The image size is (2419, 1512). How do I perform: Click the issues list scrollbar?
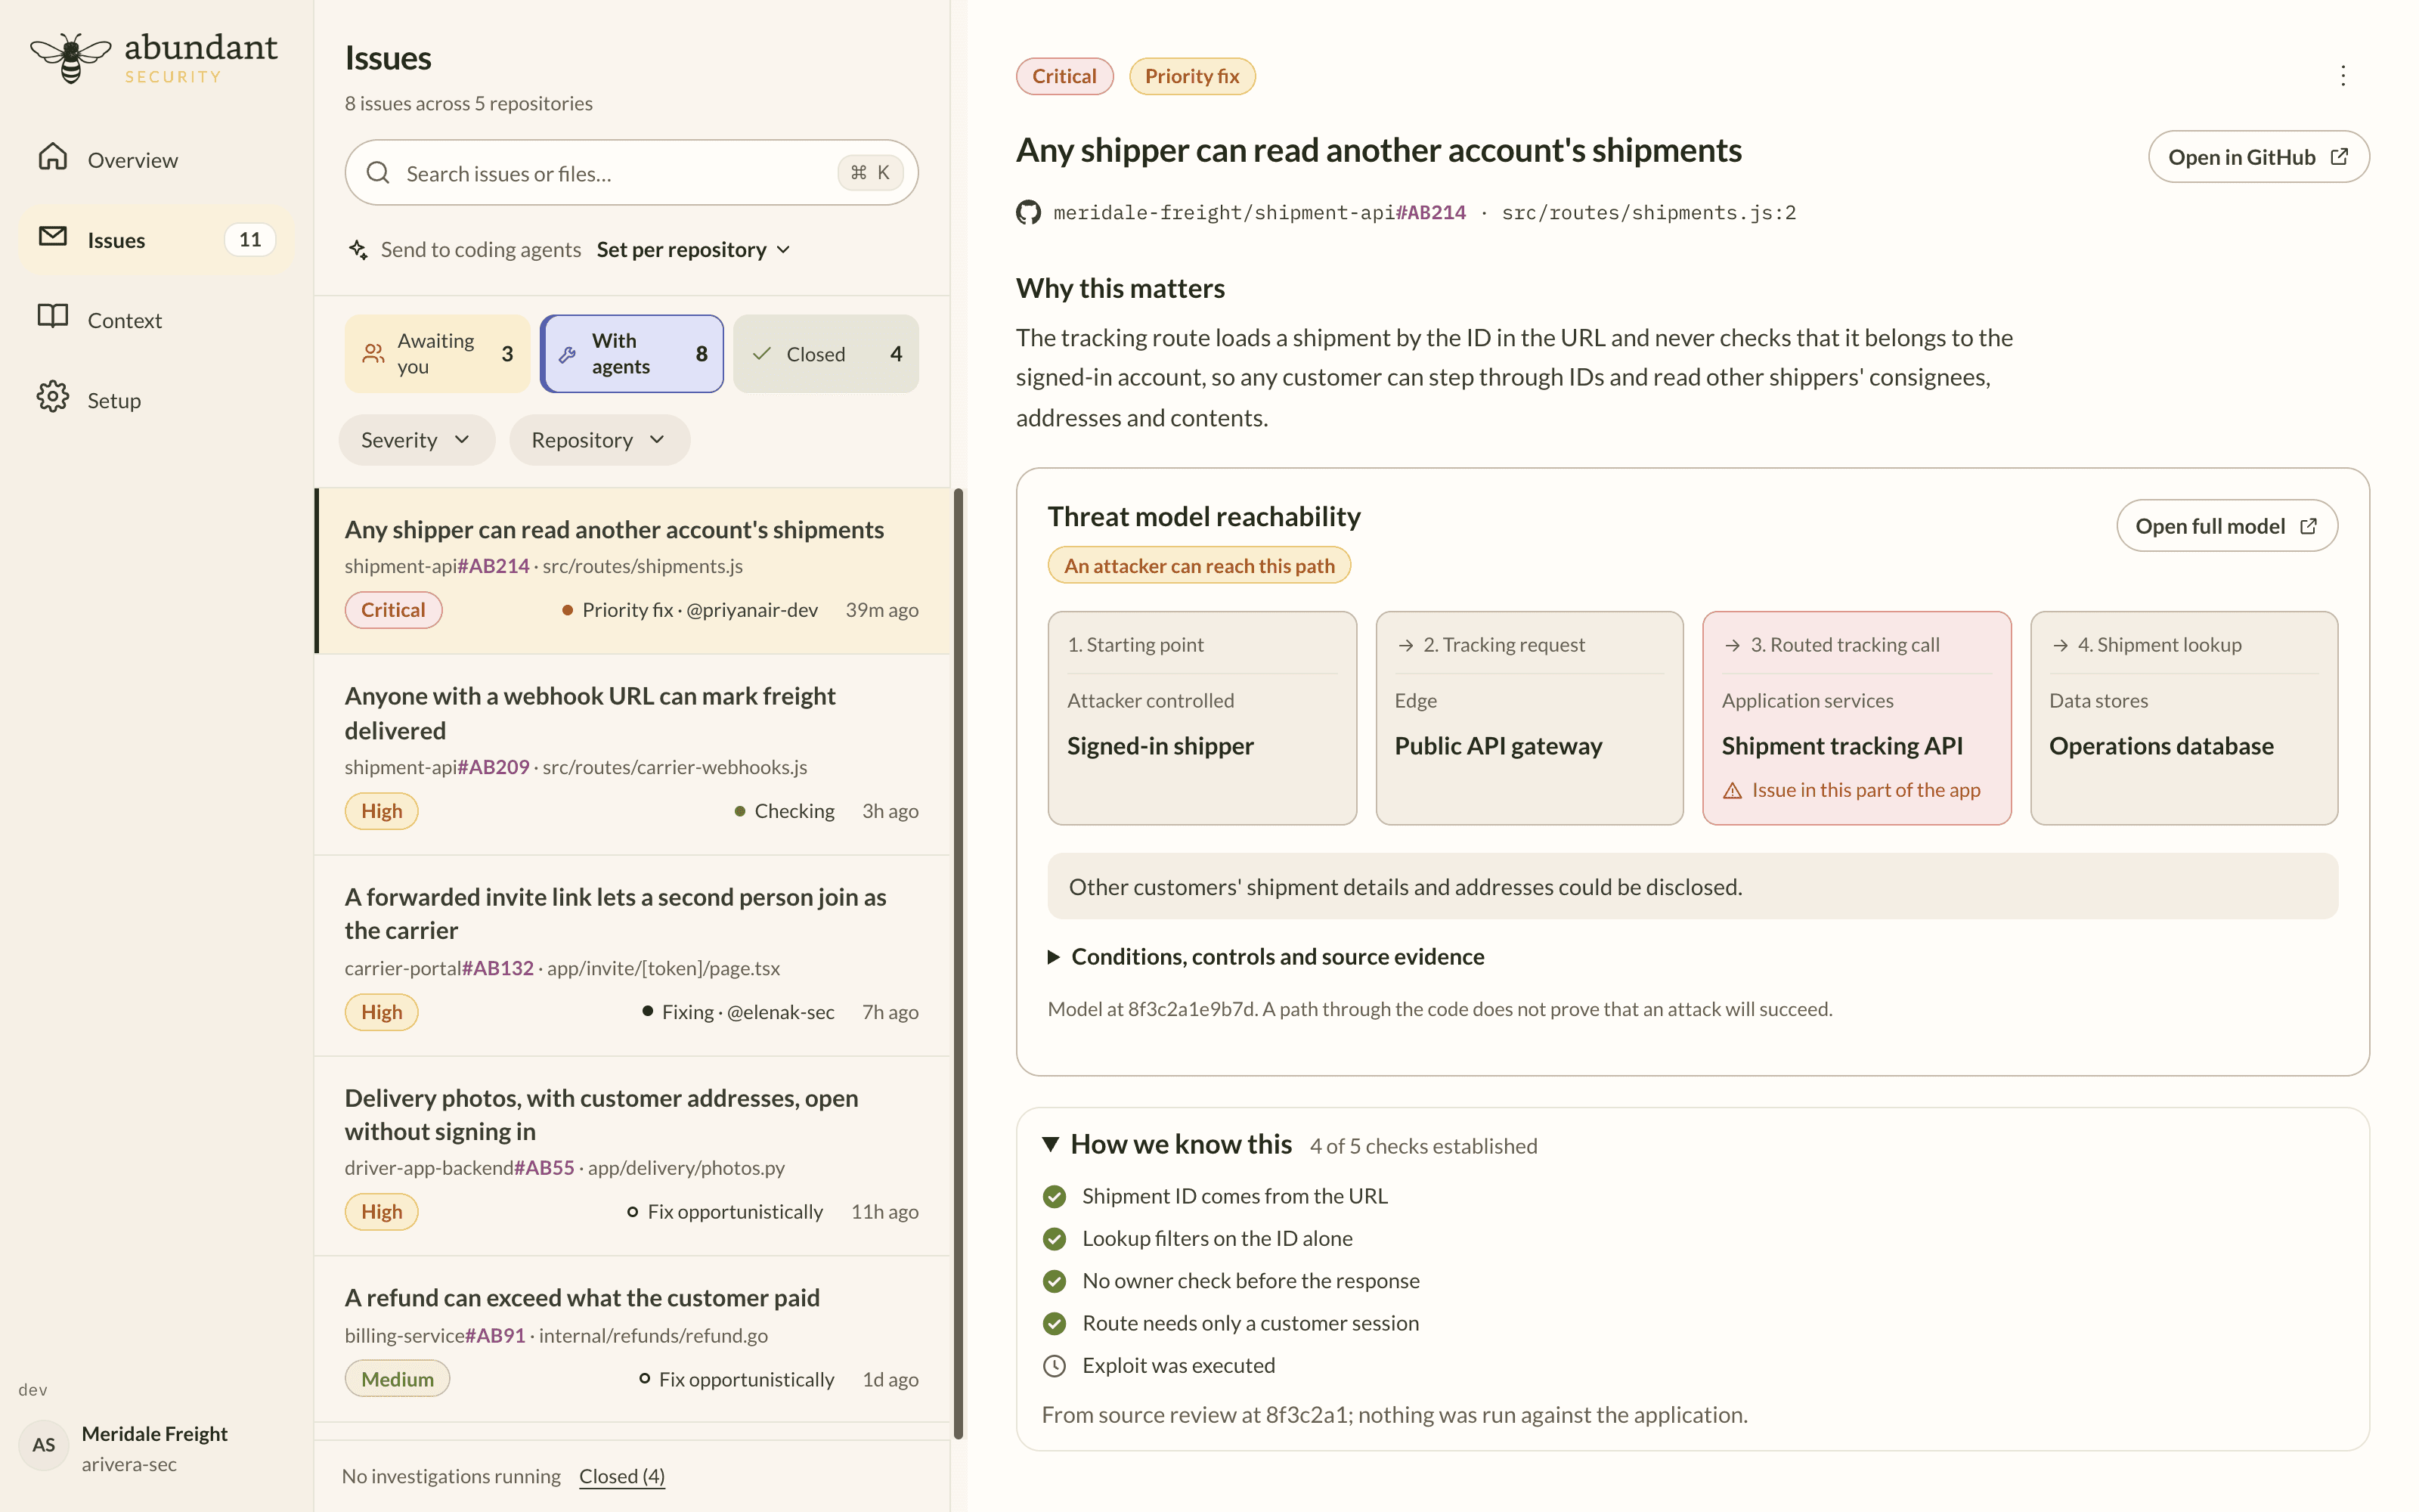[x=959, y=963]
